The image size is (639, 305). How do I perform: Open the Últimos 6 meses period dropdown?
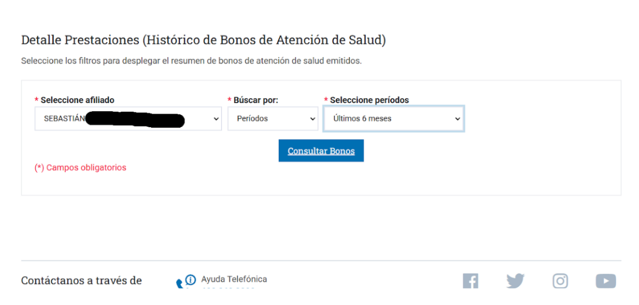tap(393, 119)
